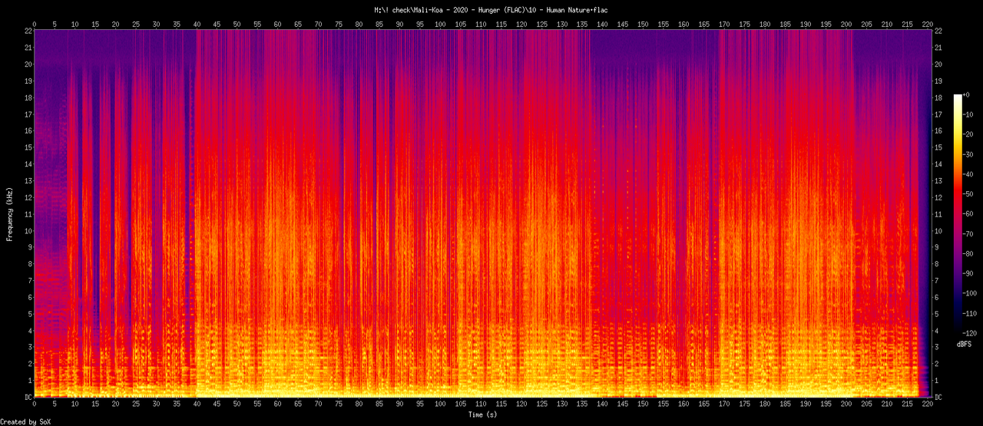Click the "22" tick on the left frequency axis
The height and width of the screenshot is (426, 983).
point(28,31)
